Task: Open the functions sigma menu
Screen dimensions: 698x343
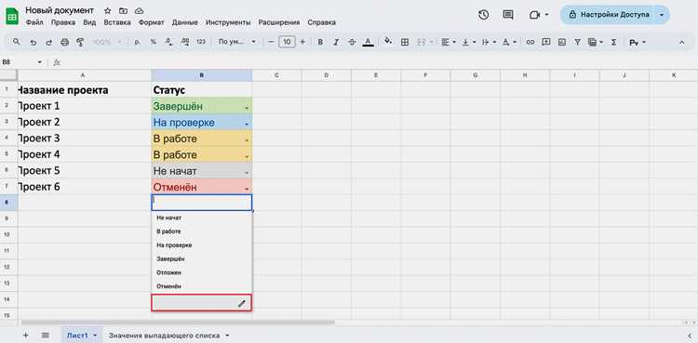Action: pos(613,42)
